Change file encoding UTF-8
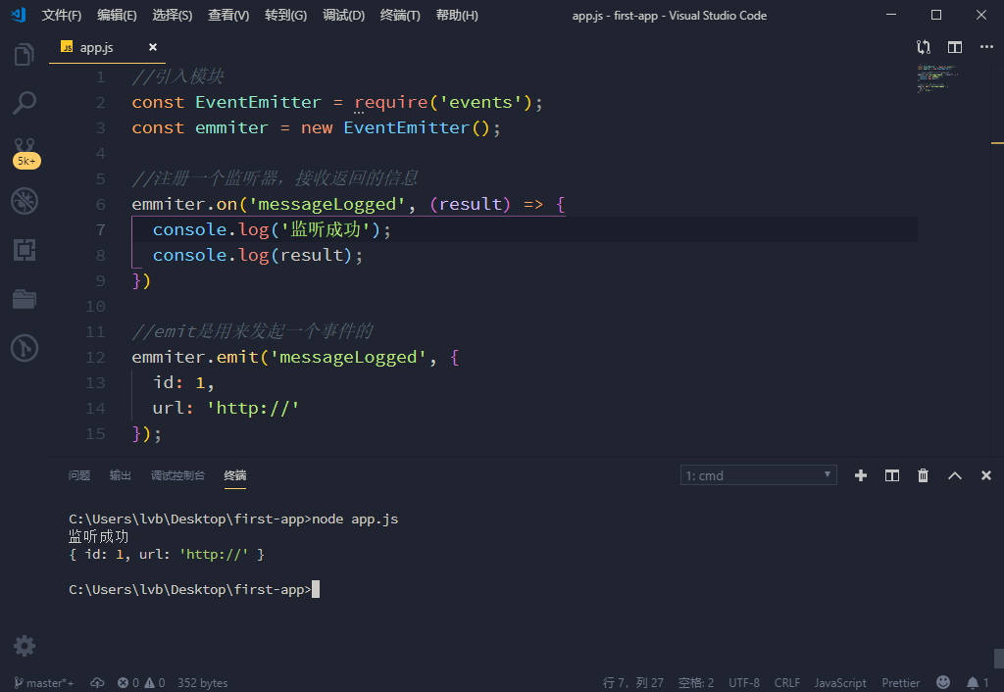The image size is (1004, 692). tap(744, 683)
